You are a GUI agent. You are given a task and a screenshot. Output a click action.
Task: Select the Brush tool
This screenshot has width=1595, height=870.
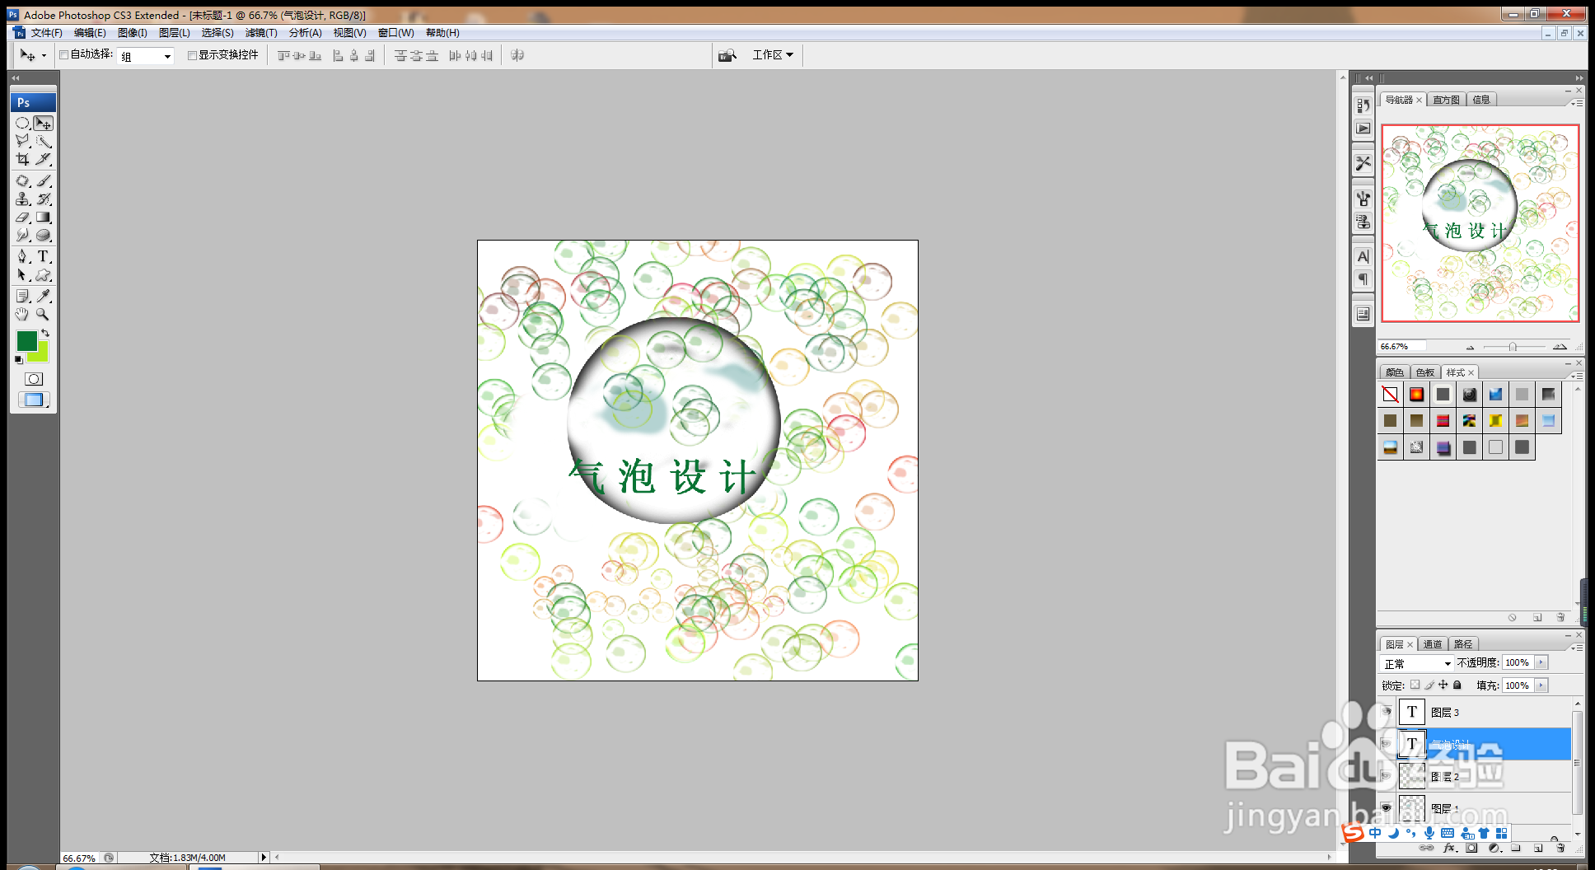point(44,180)
